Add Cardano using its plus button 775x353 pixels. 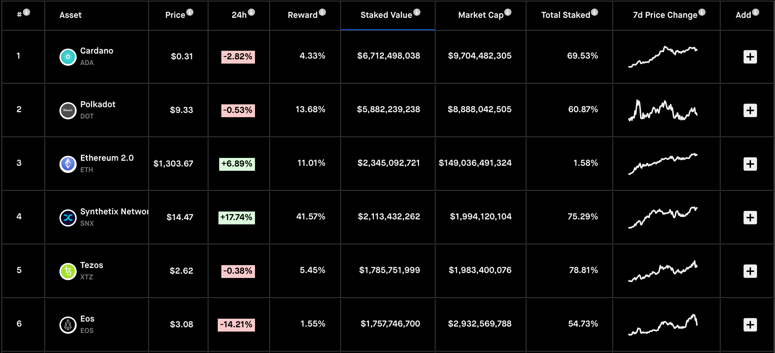(750, 57)
